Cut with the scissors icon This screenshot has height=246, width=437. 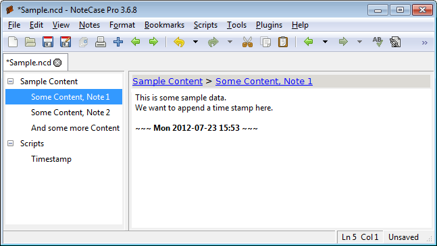[x=247, y=42]
